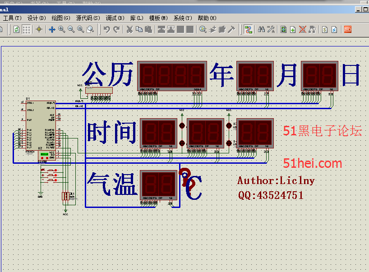
Task: Open the 调试(B) menu
Action: 115,18
